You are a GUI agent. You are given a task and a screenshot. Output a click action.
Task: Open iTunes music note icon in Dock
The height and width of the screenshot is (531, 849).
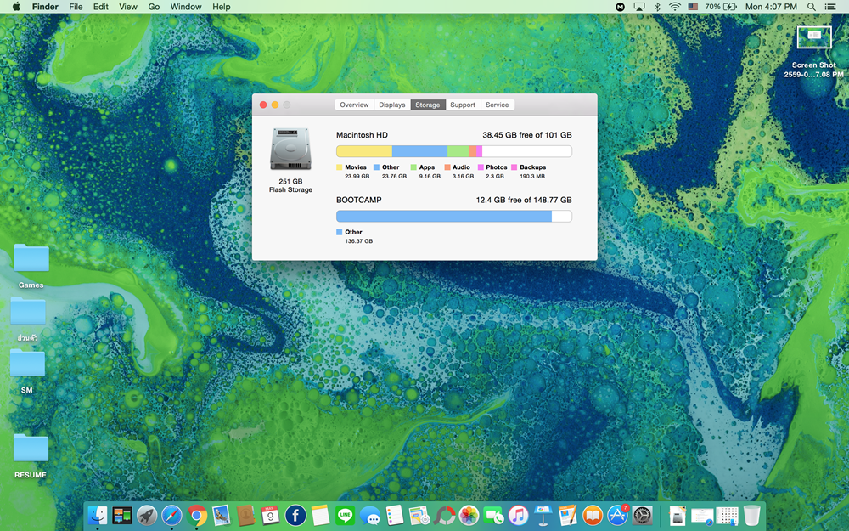pos(518,516)
